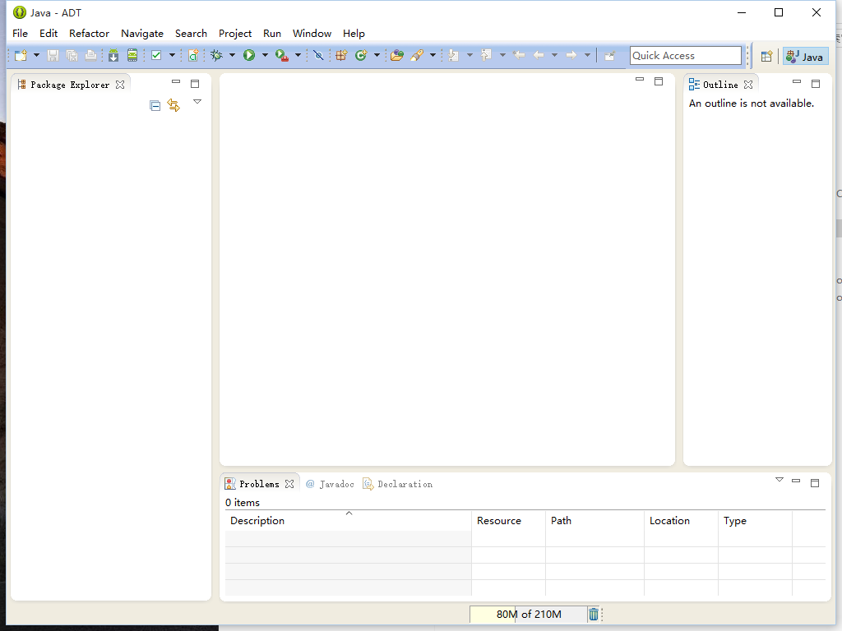Open the Refactor menu
Screen dimensions: 842x631
click(x=89, y=34)
